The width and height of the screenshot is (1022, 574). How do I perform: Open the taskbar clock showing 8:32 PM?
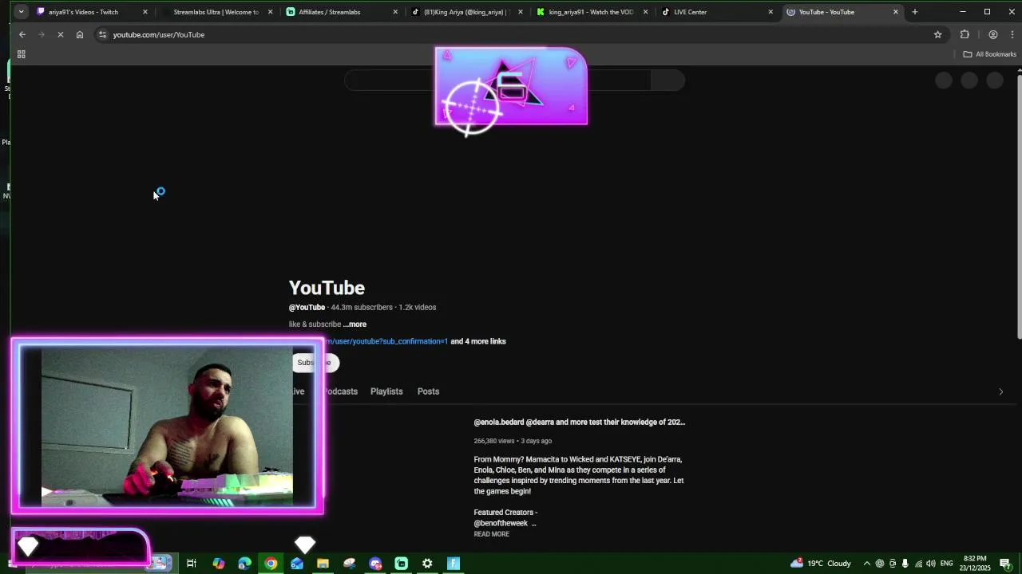(x=975, y=564)
